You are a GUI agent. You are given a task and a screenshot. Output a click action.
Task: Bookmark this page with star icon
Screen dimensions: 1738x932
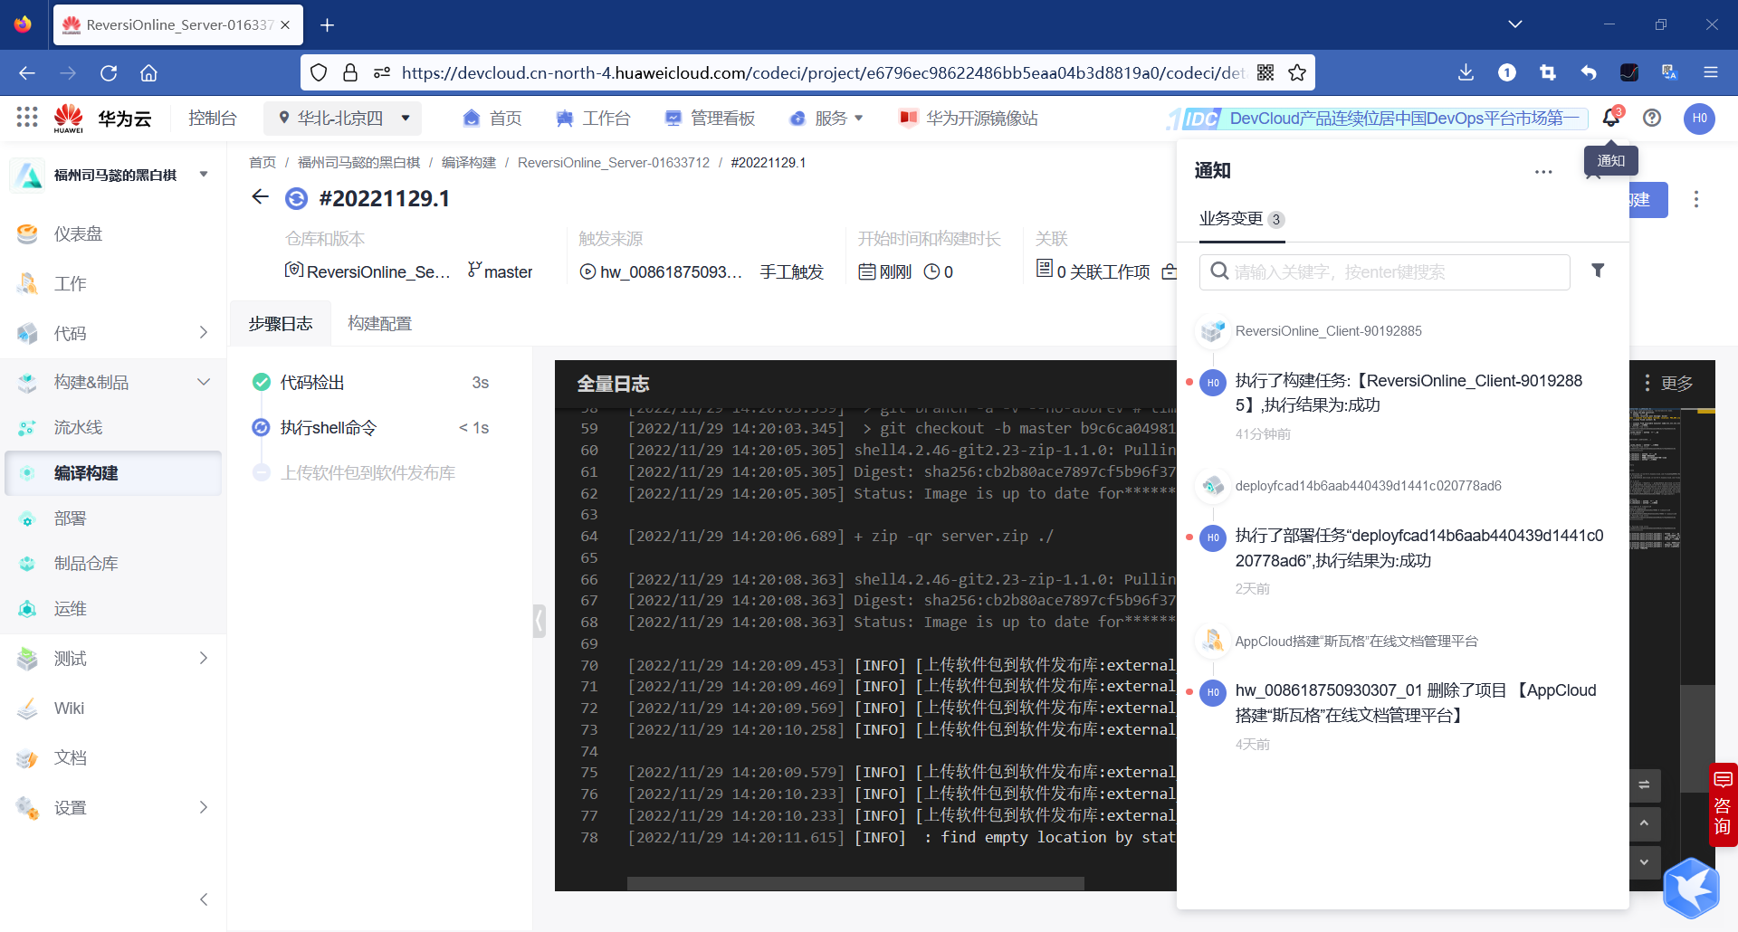(1297, 72)
